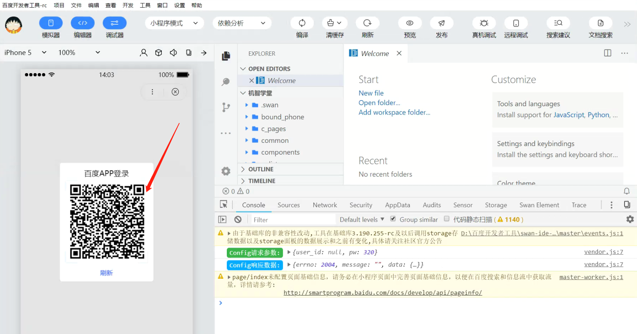Image resolution: width=637 pixels, height=334 pixels.
Task: Click the simulator user account icon
Action: [x=143, y=53]
